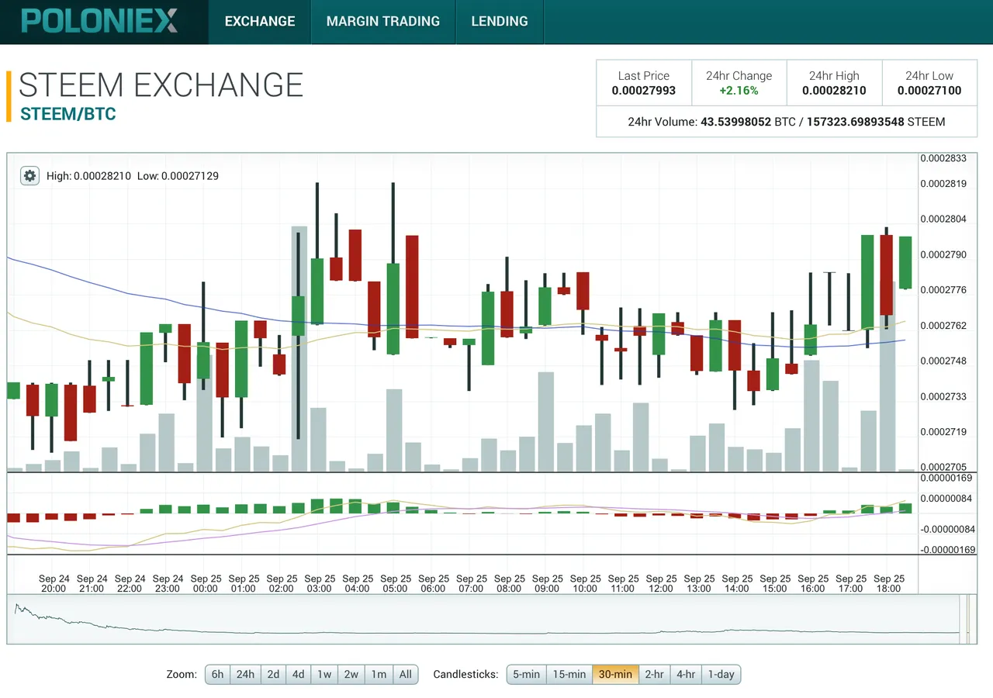
Task: Click the Sep 25 03:00 time axis label
Action: coord(319,583)
